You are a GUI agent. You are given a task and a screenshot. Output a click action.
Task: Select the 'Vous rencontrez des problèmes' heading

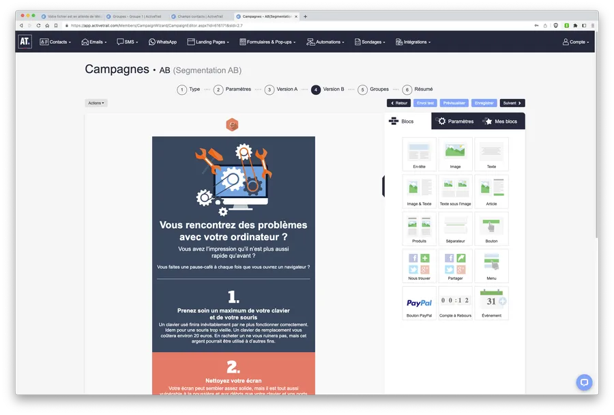coord(233,231)
